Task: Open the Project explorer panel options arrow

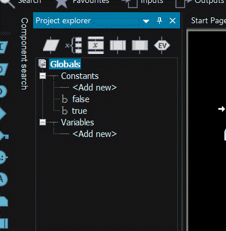Action: [x=146, y=21]
